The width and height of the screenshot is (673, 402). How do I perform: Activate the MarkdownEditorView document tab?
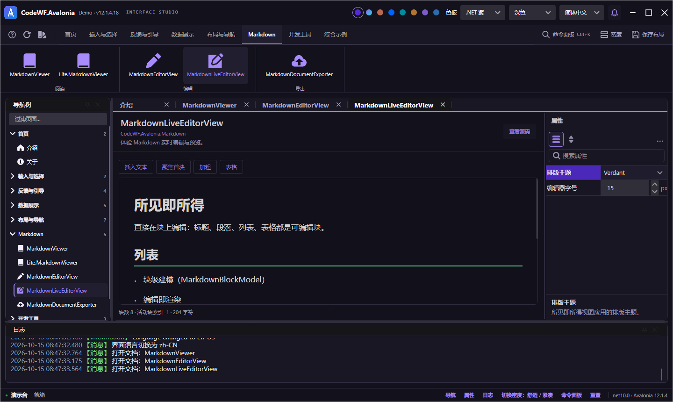point(295,105)
